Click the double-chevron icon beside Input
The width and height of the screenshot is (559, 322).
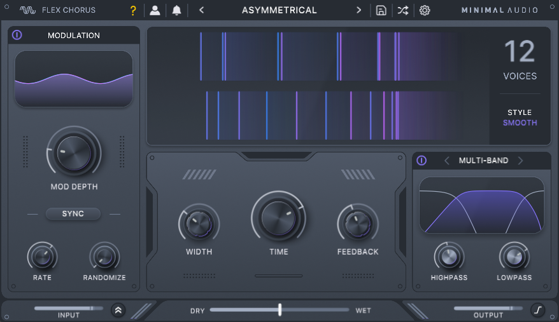(118, 310)
